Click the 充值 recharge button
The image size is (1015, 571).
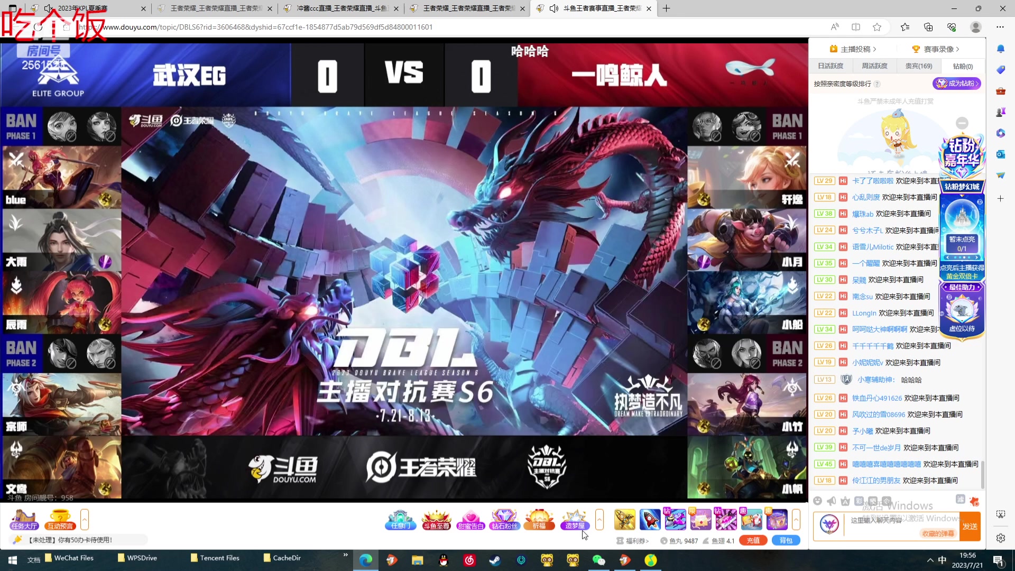(753, 540)
